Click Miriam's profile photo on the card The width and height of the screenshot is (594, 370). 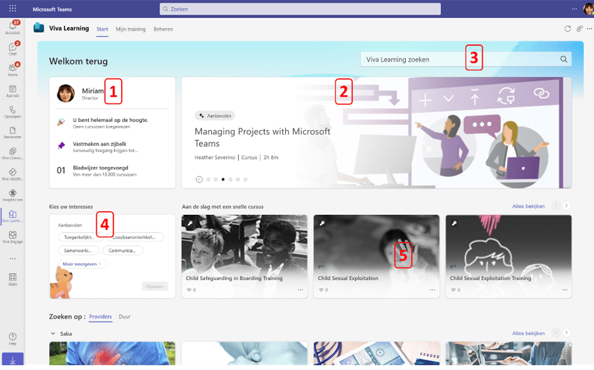pyautogui.click(x=66, y=93)
